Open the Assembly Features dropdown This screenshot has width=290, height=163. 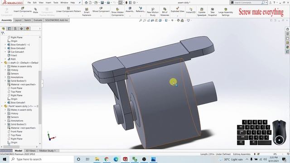130,16
